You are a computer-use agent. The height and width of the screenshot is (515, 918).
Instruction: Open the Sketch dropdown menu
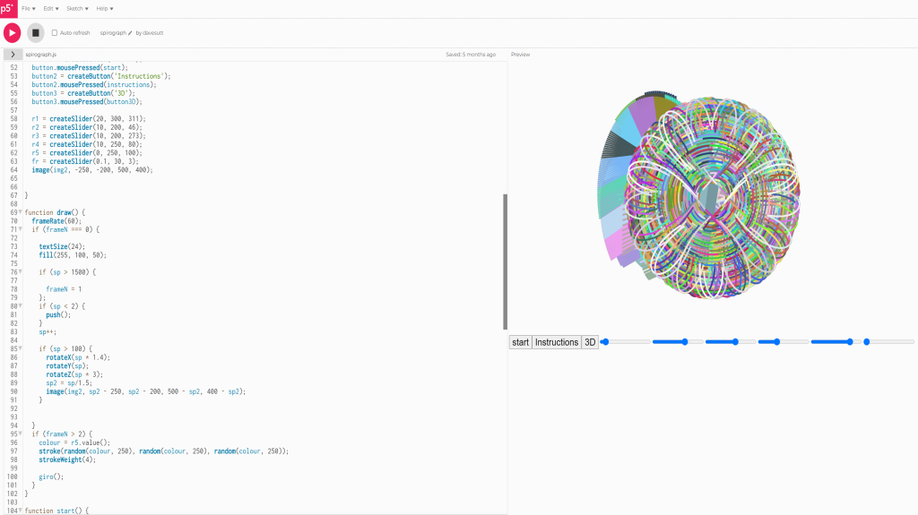pos(77,8)
